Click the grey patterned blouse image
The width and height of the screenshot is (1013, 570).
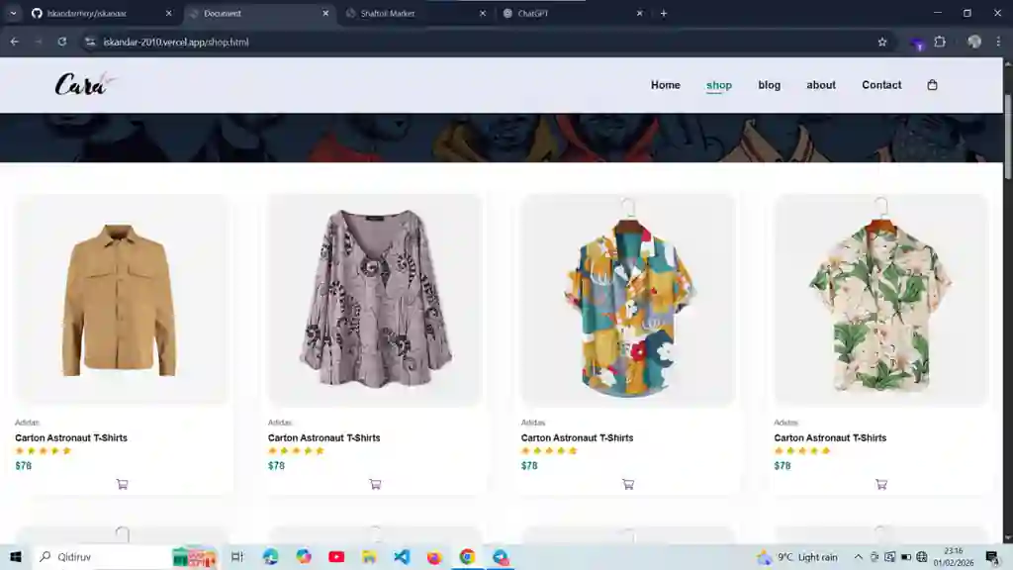(x=375, y=299)
